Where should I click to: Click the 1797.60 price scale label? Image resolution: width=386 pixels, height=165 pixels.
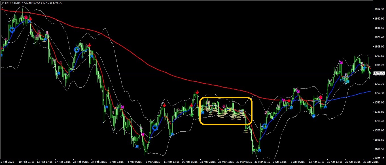379,56
